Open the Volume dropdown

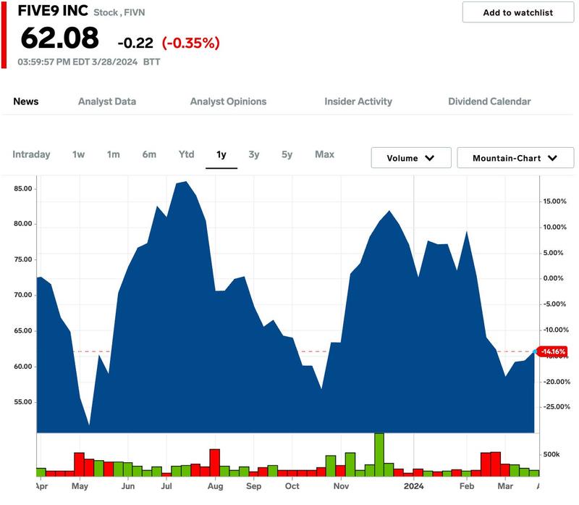point(411,158)
